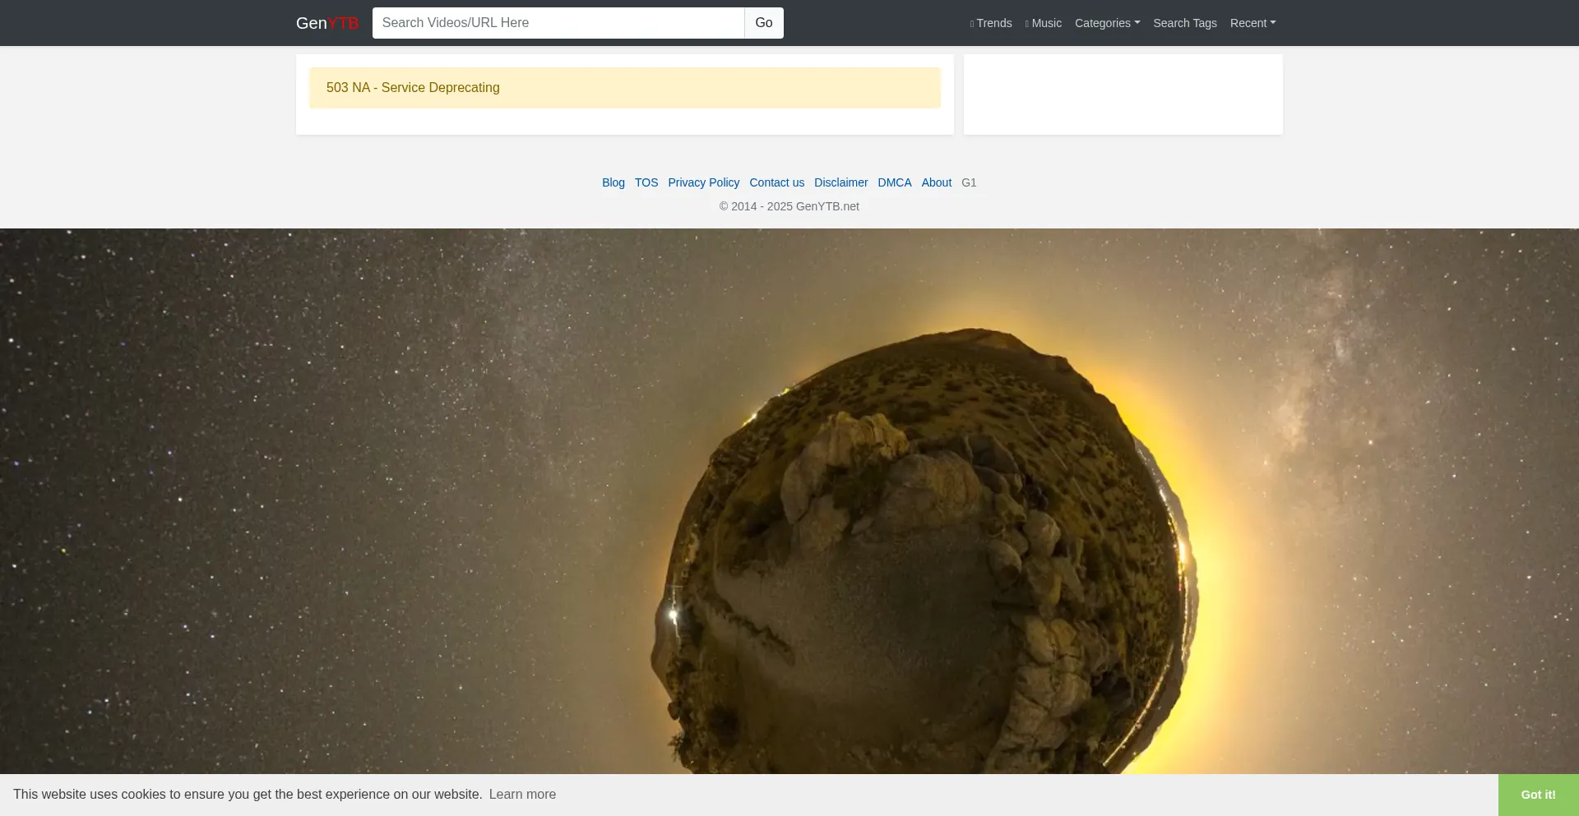The image size is (1579, 816).
Task: Click the Contact us link
Action: (x=776, y=182)
